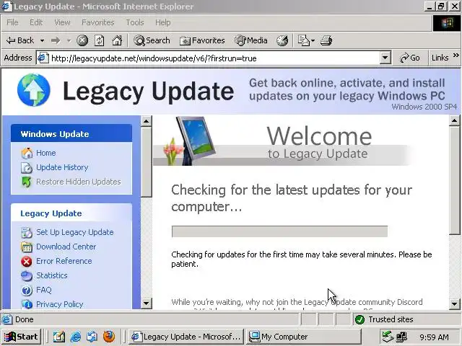Open the Forward history dropdown arrow
The height and width of the screenshot is (346, 462).
(69, 40)
